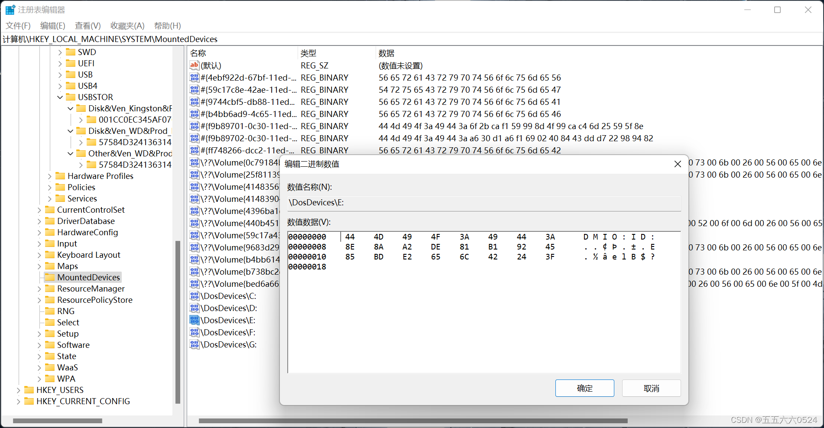Click the icon of #{9744cbf5-db88 value

coord(195,102)
